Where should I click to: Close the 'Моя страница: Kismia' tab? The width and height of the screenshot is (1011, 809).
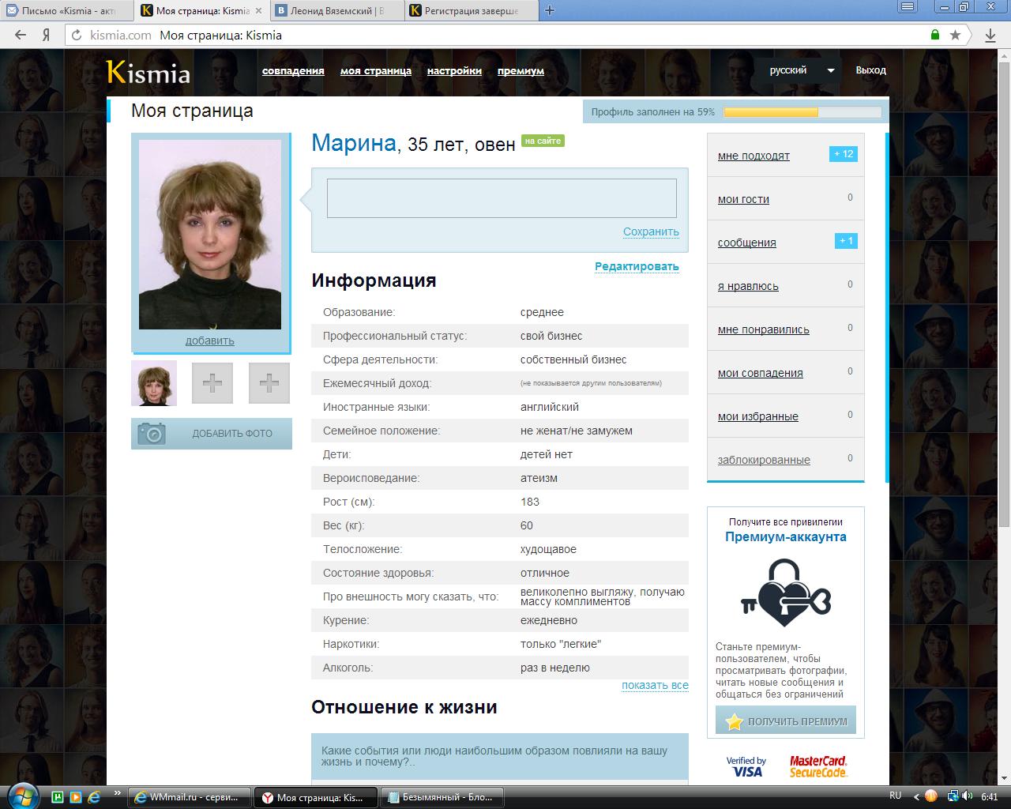pyautogui.click(x=258, y=11)
